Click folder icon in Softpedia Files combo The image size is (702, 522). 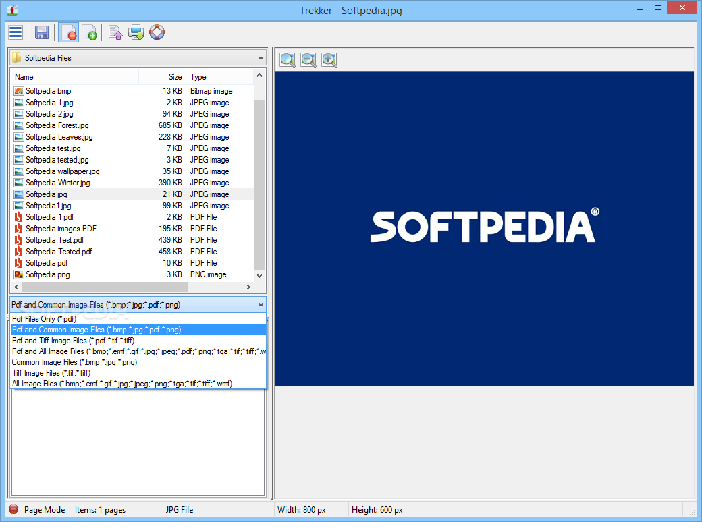click(17, 58)
